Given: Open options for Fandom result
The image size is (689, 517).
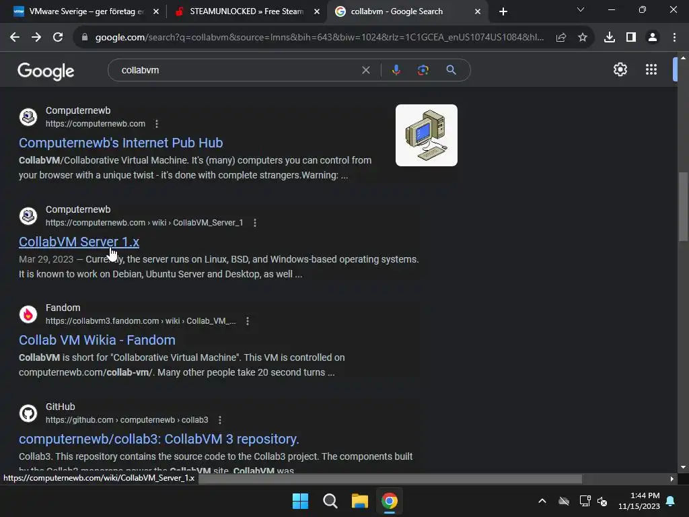Looking at the screenshot, I should (248, 321).
